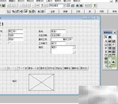Select the Combo Box control tool
The image size is (118, 104).
click(x=110, y=48)
